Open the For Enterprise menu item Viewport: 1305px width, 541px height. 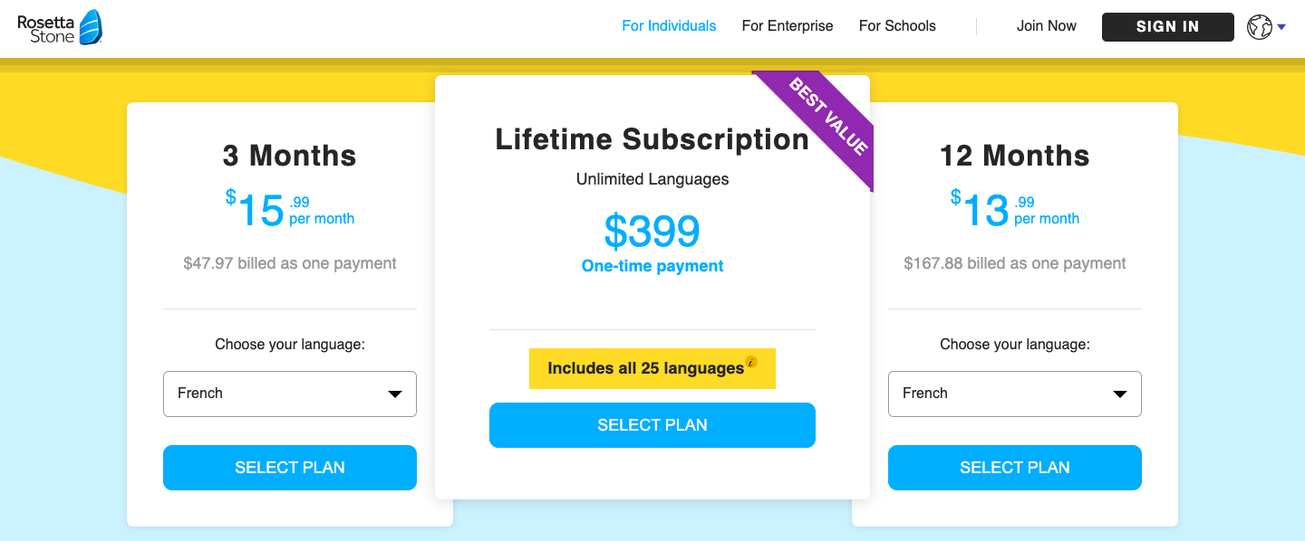[787, 26]
